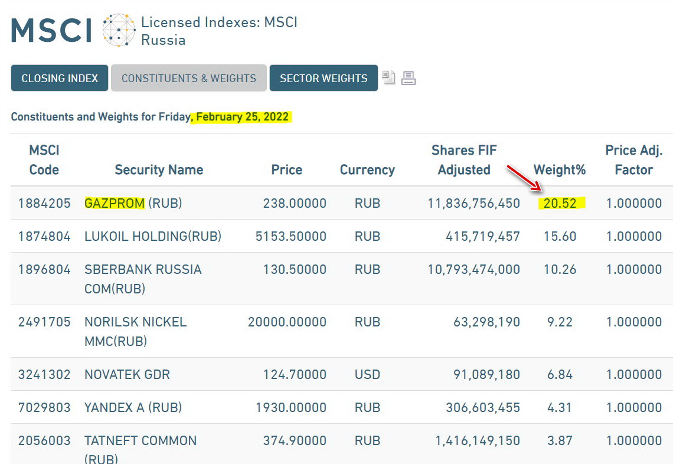Click the NOVATEK GDR security name

127,375
